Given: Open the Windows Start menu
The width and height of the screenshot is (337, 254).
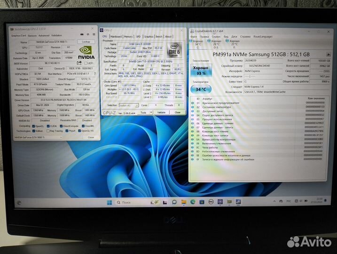Looking at the screenshot, I should coord(110,202).
